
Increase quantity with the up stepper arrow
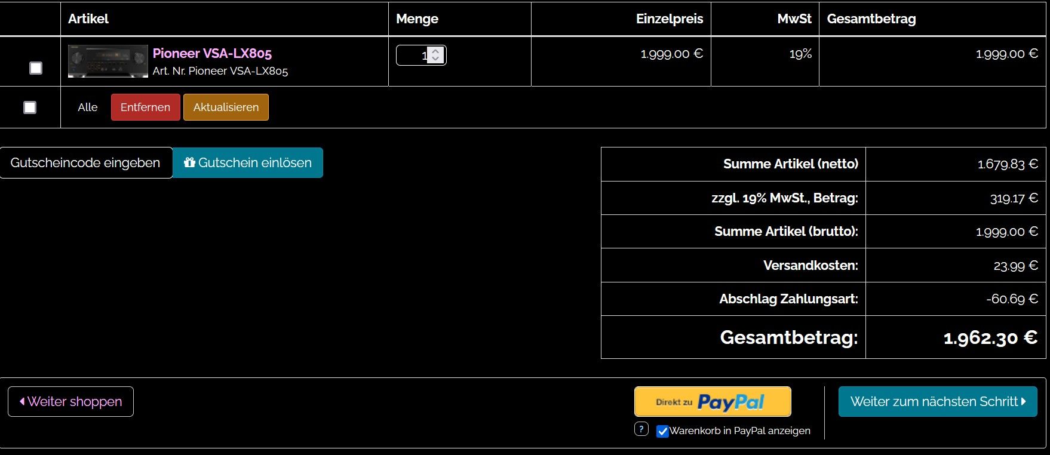(x=436, y=51)
